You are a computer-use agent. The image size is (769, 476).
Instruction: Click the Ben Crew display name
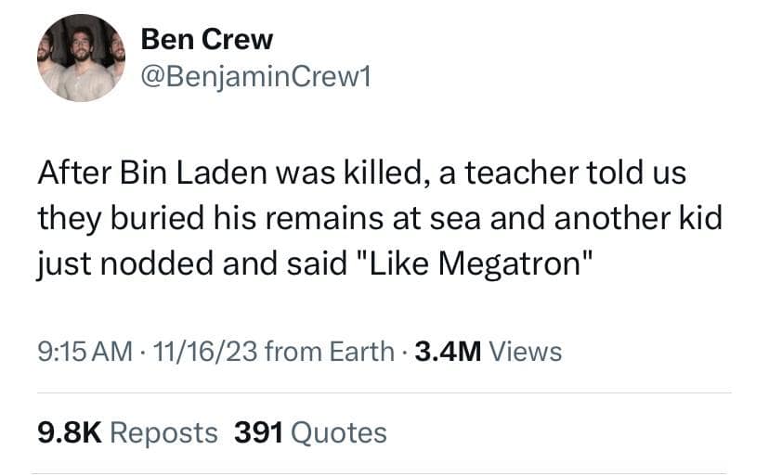(x=206, y=40)
